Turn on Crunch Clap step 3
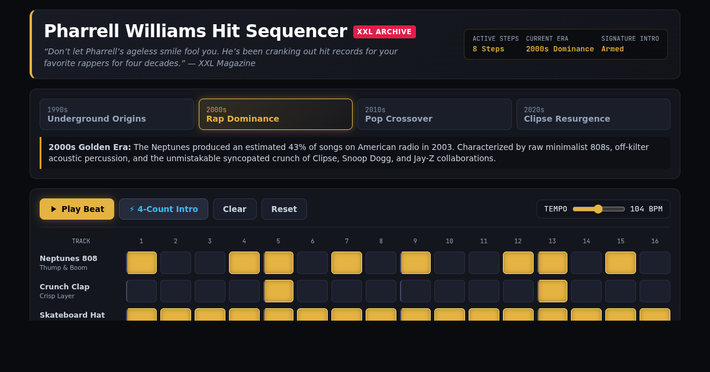Image resolution: width=710 pixels, height=372 pixels. [210, 291]
